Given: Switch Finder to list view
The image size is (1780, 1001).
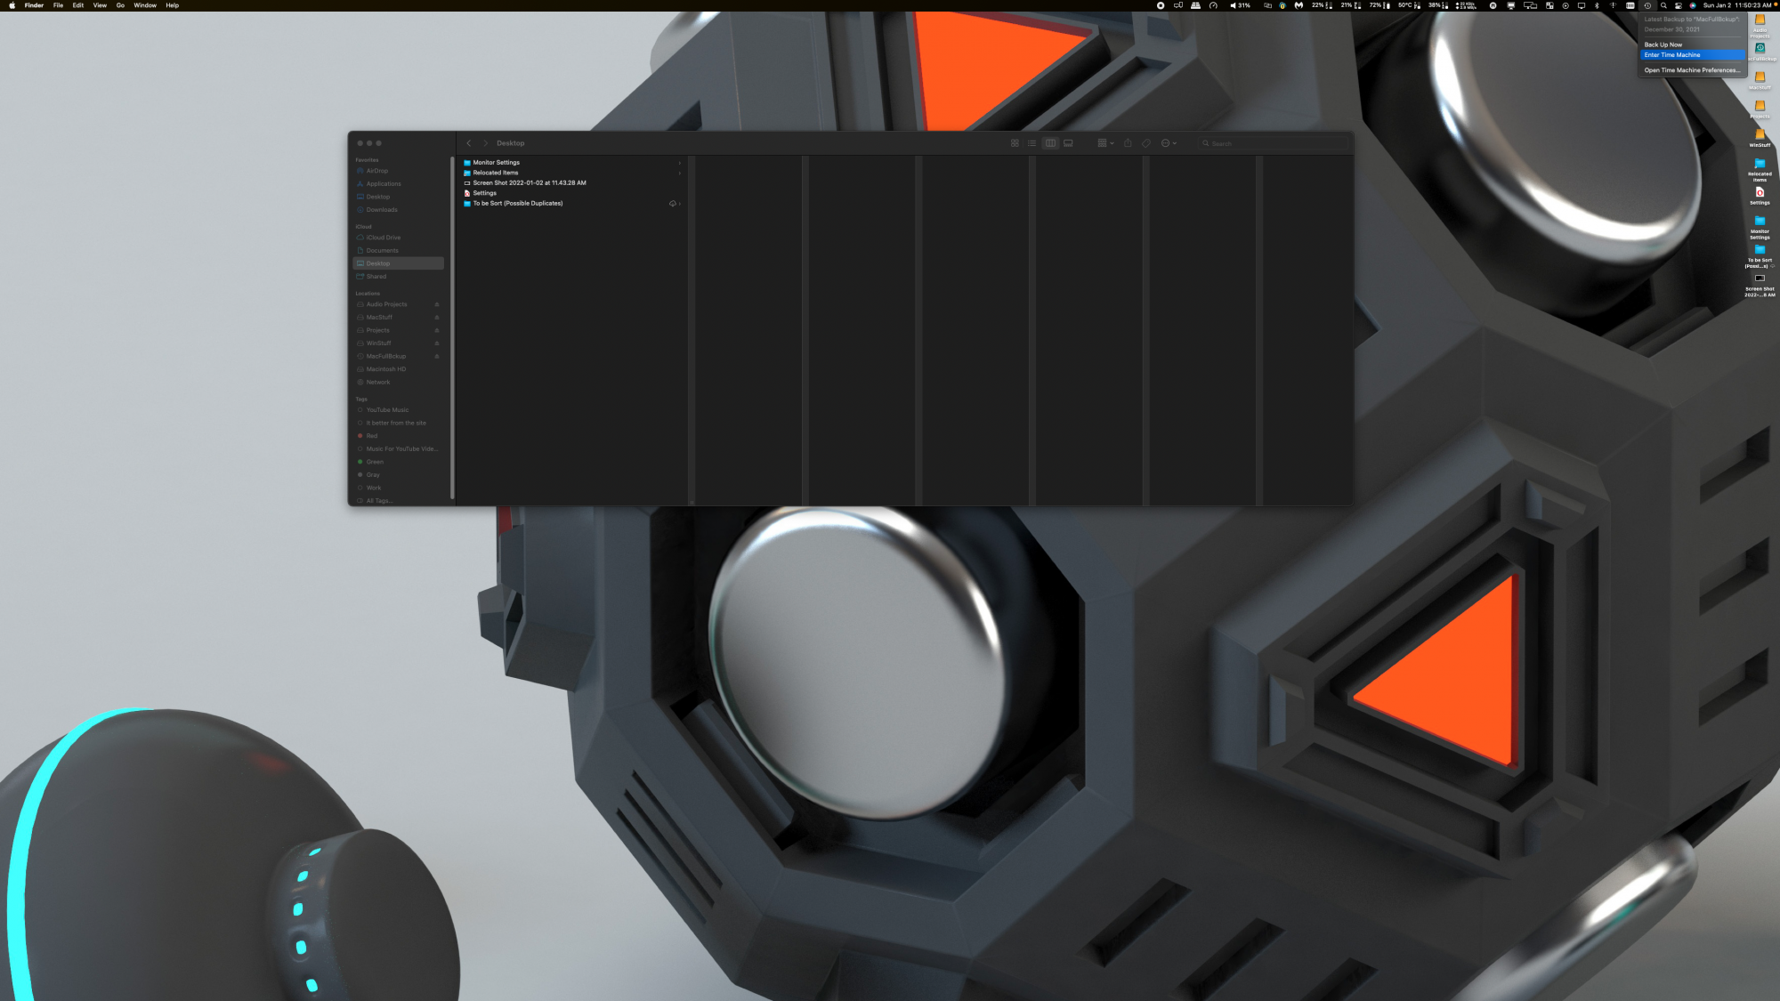Looking at the screenshot, I should (1032, 143).
